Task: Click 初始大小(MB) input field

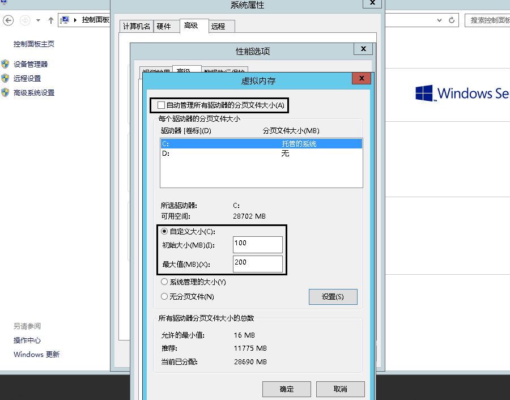Action: click(x=258, y=245)
